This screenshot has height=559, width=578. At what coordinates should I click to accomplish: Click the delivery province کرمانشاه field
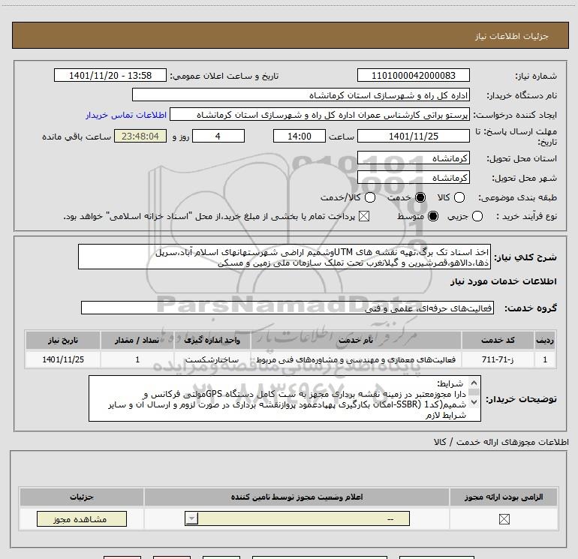413,158
